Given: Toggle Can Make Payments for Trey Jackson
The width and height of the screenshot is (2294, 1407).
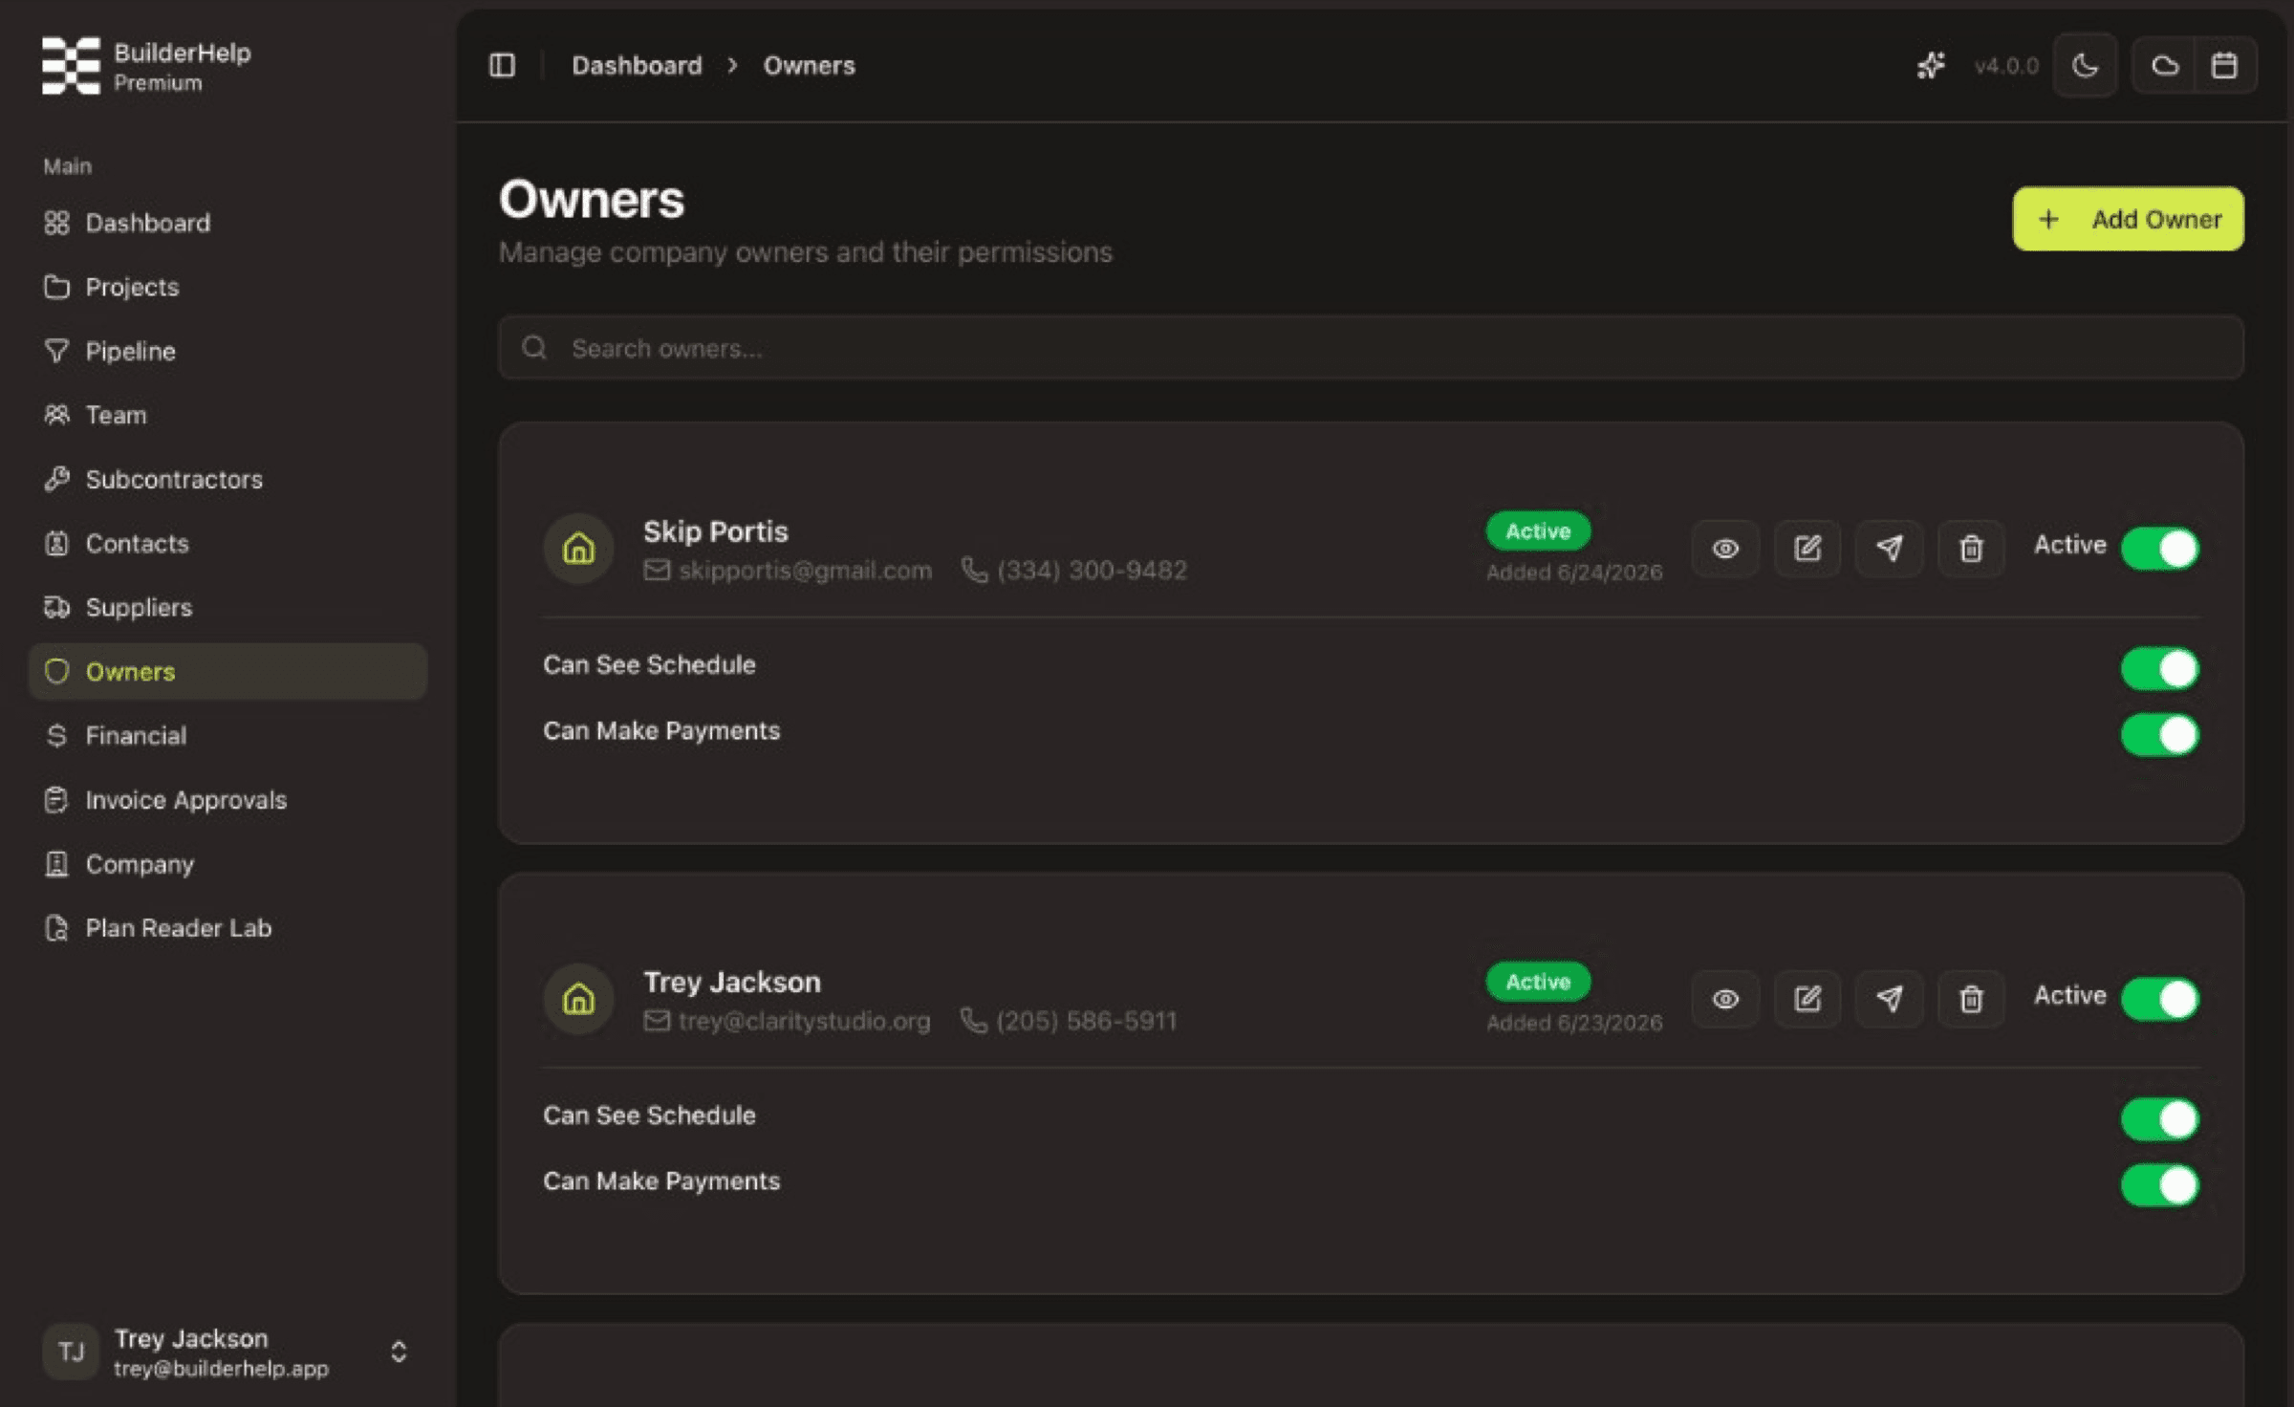Looking at the screenshot, I should pyautogui.click(x=2160, y=1185).
